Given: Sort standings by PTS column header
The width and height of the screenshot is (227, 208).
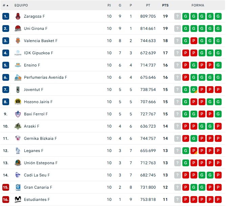Looking at the screenshot, I should 165,5.
